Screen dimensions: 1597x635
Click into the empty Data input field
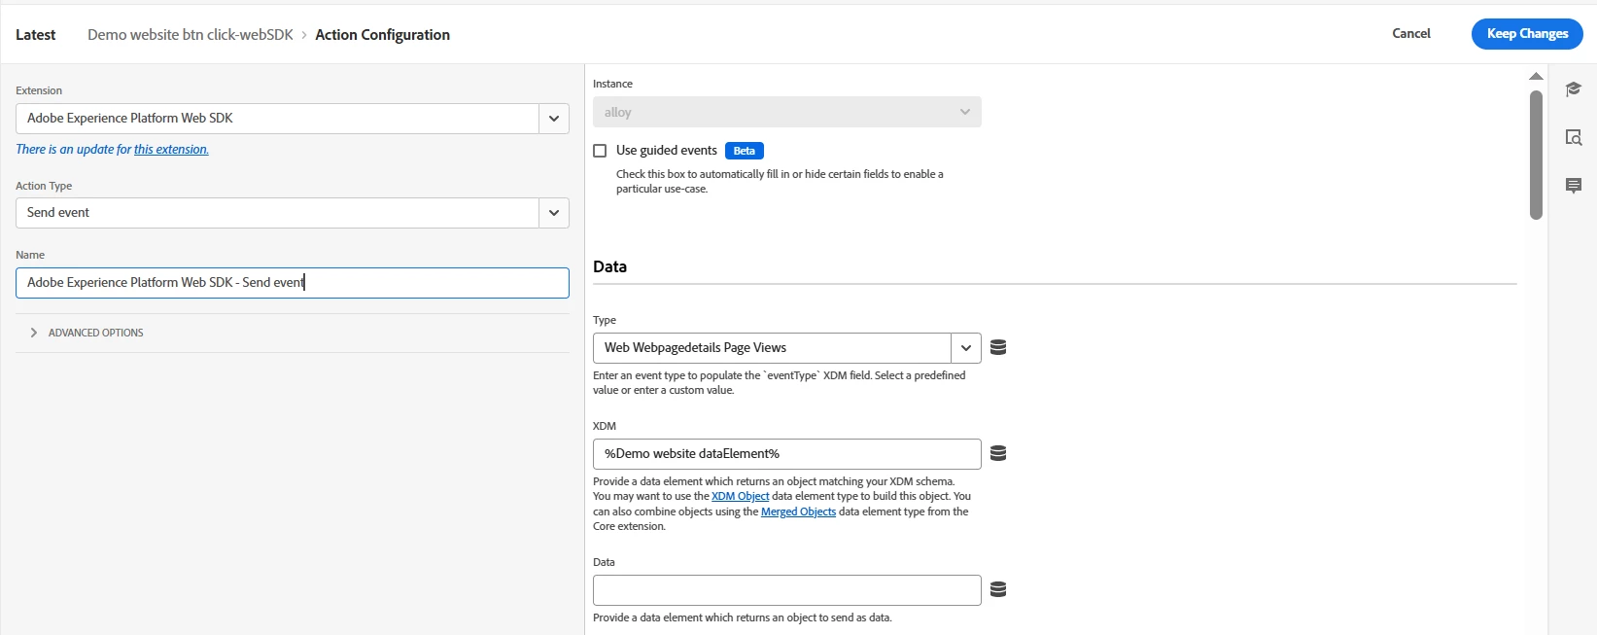(x=787, y=590)
